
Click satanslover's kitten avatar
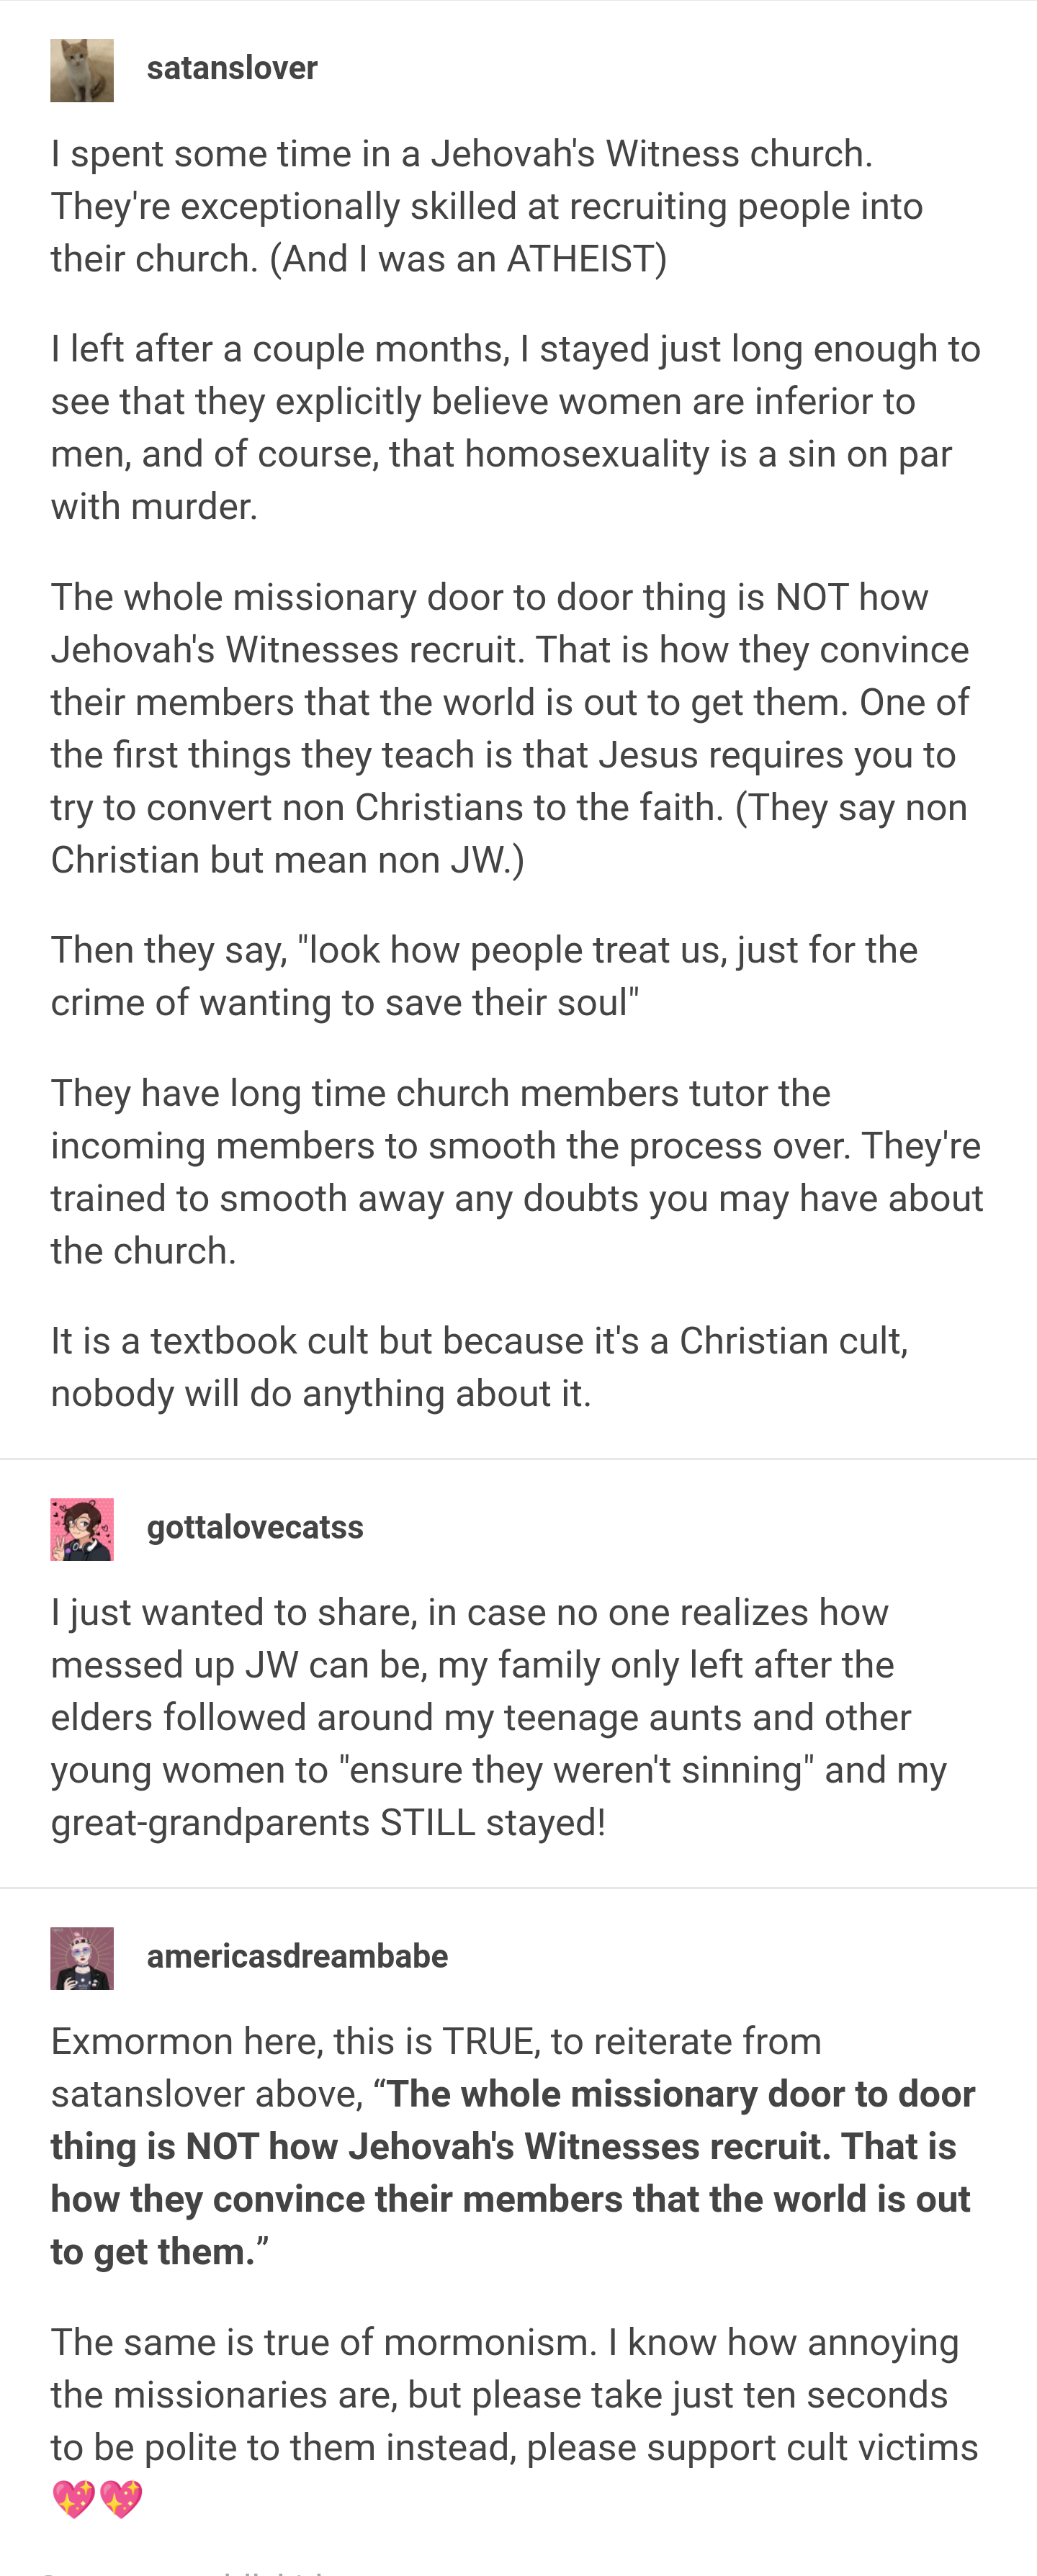pyautogui.click(x=82, y=70)
